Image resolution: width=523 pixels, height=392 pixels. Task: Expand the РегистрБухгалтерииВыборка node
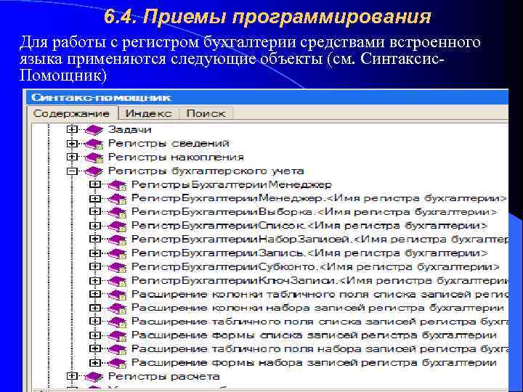(x=95, y=212)
